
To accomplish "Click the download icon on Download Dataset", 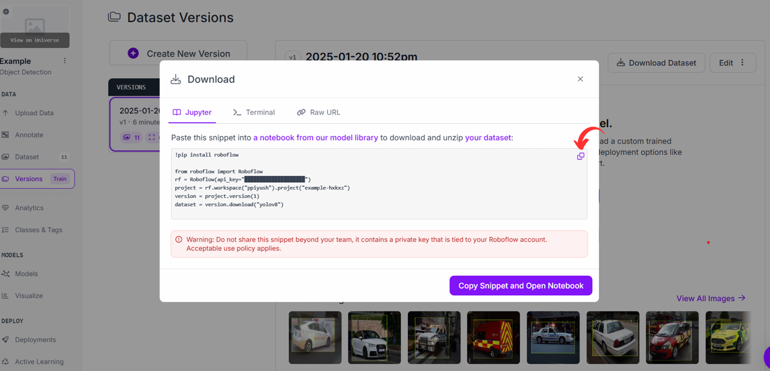I will tap(621, 62).
